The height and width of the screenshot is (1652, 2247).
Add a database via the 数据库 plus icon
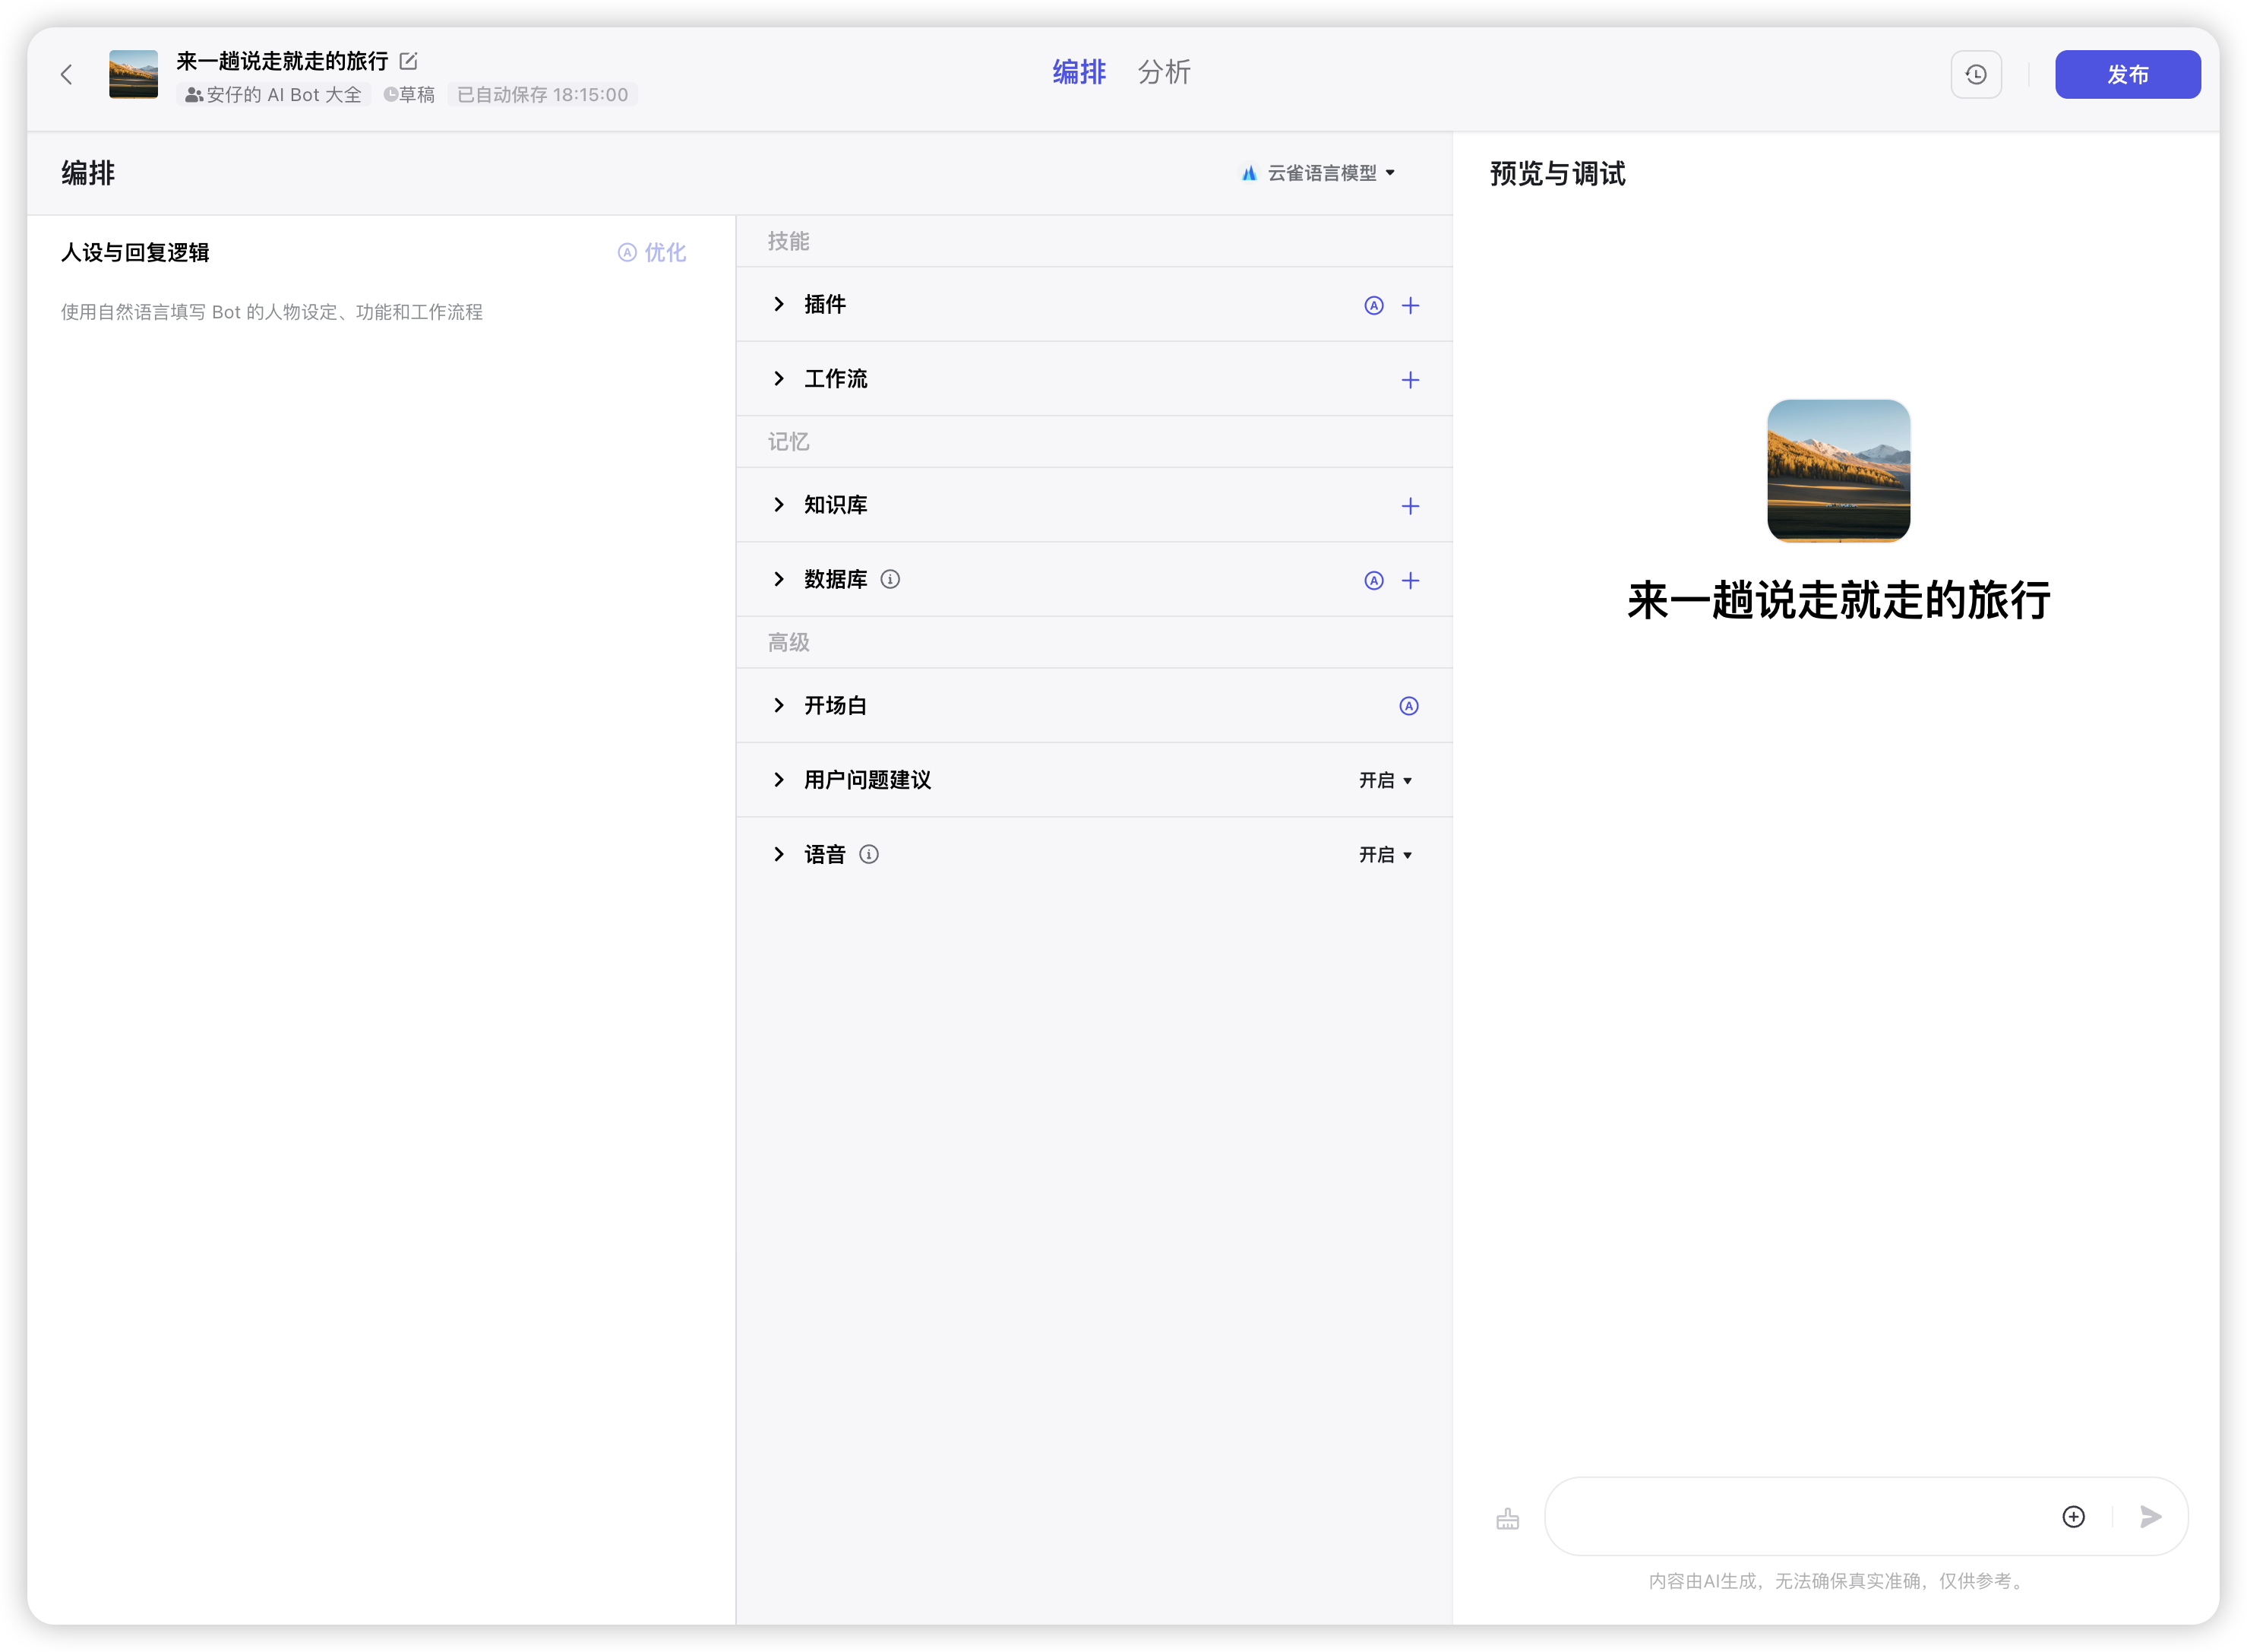point(1409,580)
